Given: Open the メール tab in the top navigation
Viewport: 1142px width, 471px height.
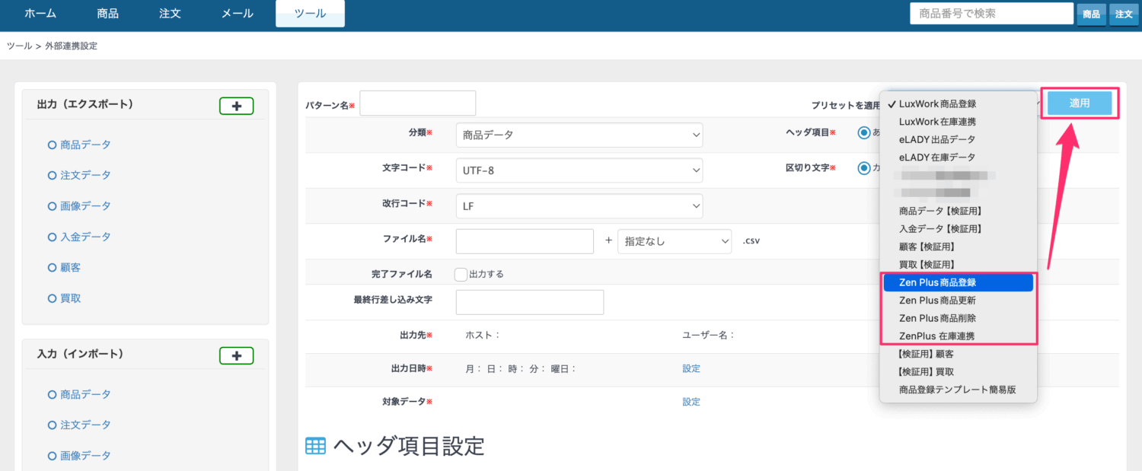Looking at the screenshot, I should pyautogui.click(x=238, y=14).
